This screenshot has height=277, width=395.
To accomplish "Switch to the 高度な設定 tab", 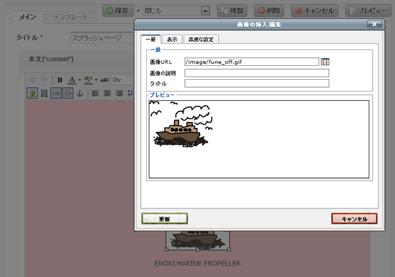I will tap(201, 40).
